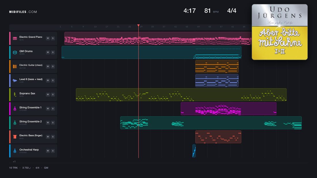Solo the Electric Bass (finger) track
Viewport: 317px width, 178px height.
click(53, 137)
